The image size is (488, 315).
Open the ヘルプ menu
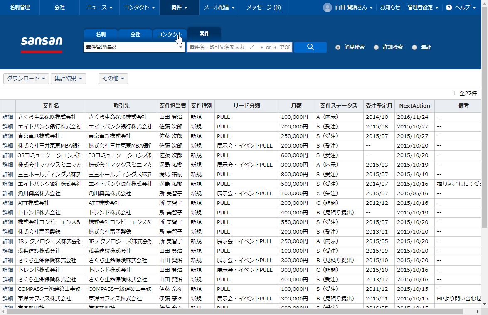[x=465, y=7]
